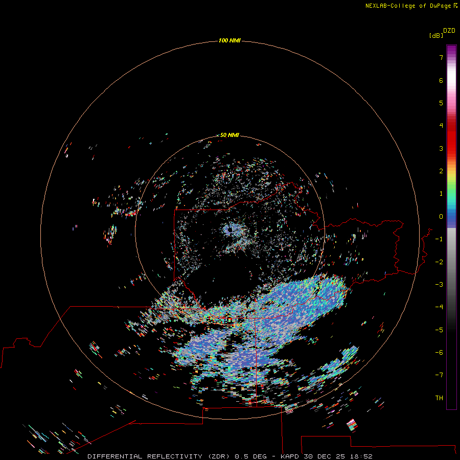Click the -7 value on color scale
Viewport: 460px width, 460px height.
coord(439,375)
